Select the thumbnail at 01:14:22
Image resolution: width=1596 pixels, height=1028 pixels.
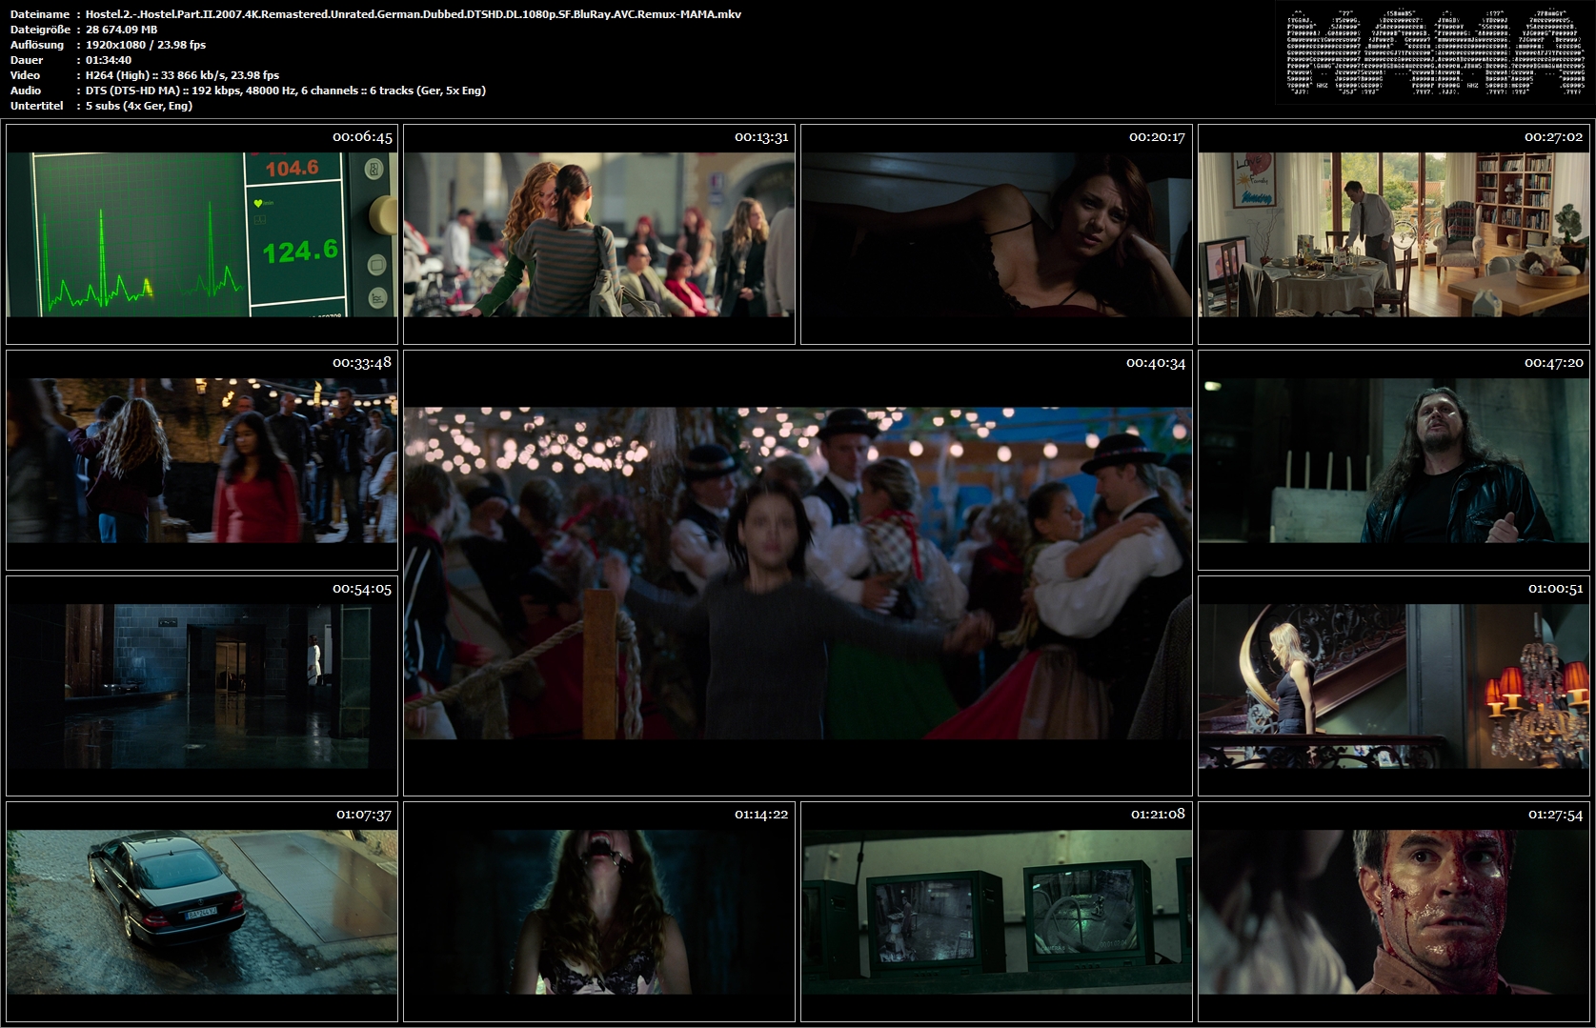coord(599,912)
